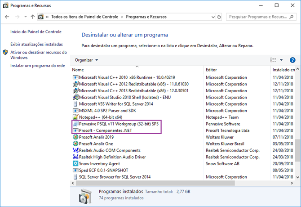This screenshot has height=207, width=301.
Task: Click the installed programs disc icon in details pane
Action: click(85, 196)
